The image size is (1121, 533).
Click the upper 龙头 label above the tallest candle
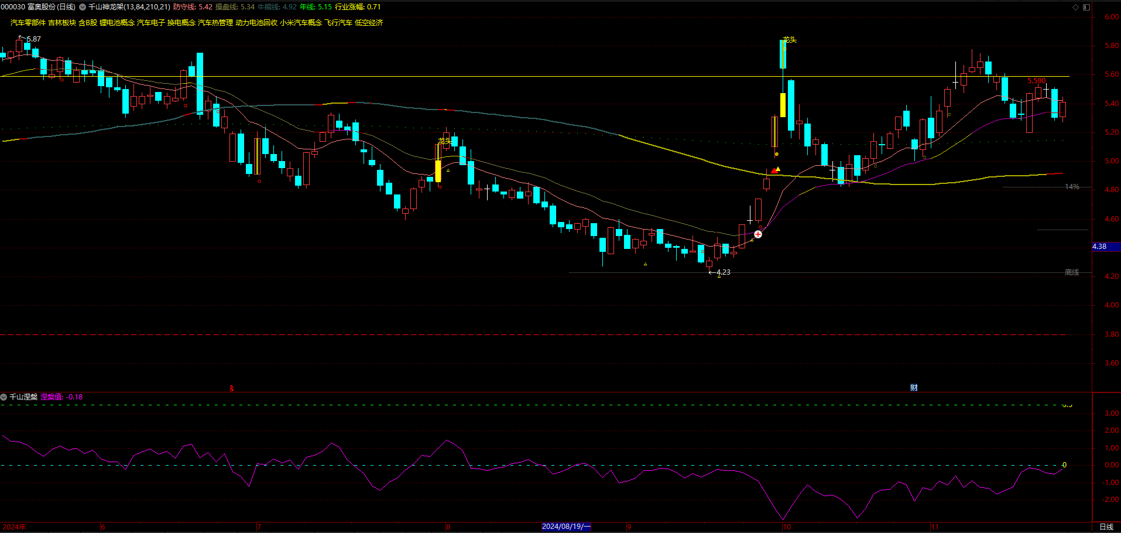[790, 40]
